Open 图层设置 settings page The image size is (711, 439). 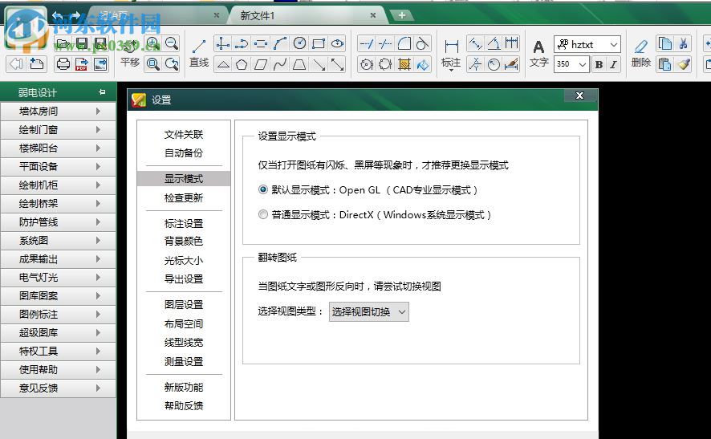(x=184, y=304)
